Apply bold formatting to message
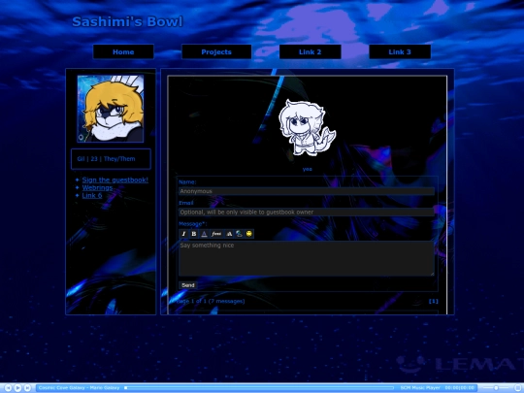 pos(193,234)
